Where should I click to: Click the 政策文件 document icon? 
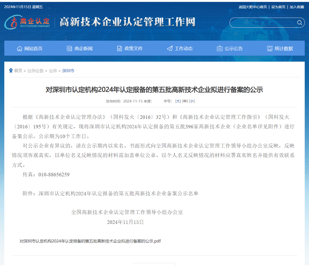coord(119,49)
